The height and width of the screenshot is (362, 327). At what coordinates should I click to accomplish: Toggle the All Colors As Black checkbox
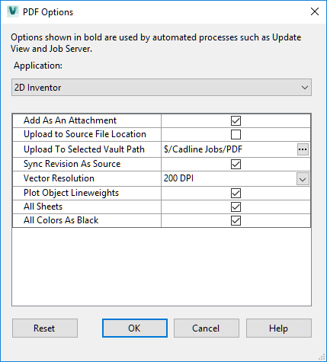pos(236,220)
